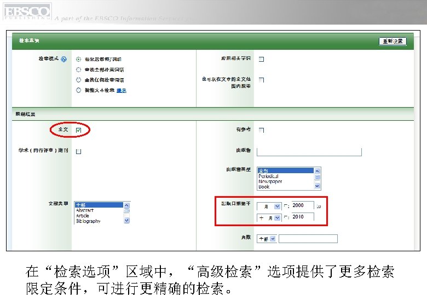
Task: Click the publication type list scrollbar thumb
Action: coord(317,177)
